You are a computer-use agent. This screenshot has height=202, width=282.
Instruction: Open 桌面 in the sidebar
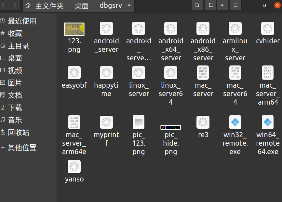(28, 58)
